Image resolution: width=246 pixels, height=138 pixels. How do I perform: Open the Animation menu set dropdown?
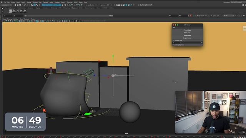click(x=6, y=5)
